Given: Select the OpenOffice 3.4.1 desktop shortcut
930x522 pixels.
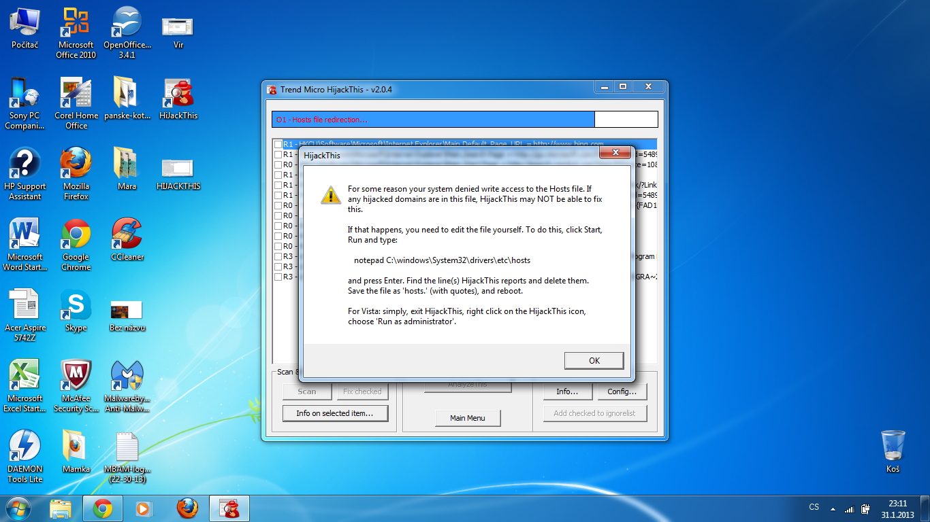Looking at the screenshot, I should tap(127, 33).
